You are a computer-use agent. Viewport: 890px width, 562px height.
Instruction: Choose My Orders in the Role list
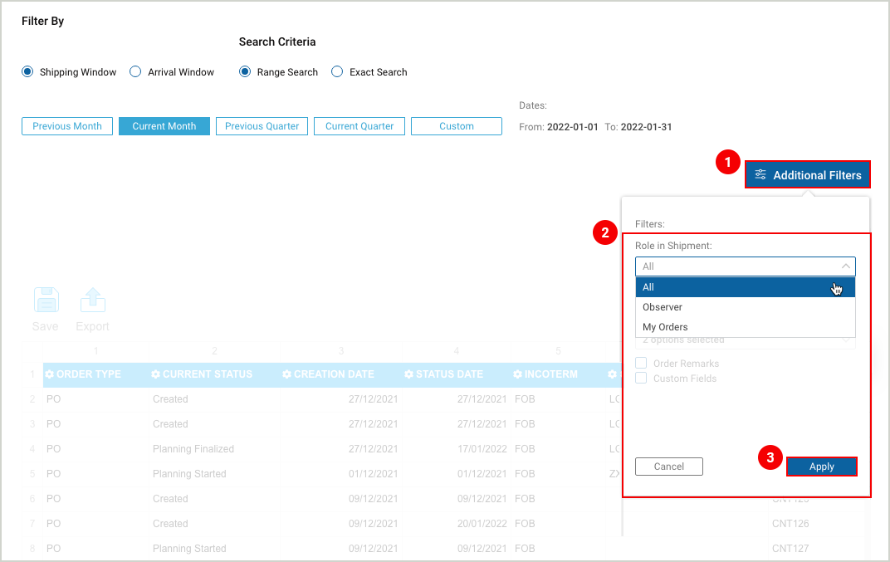746,327
